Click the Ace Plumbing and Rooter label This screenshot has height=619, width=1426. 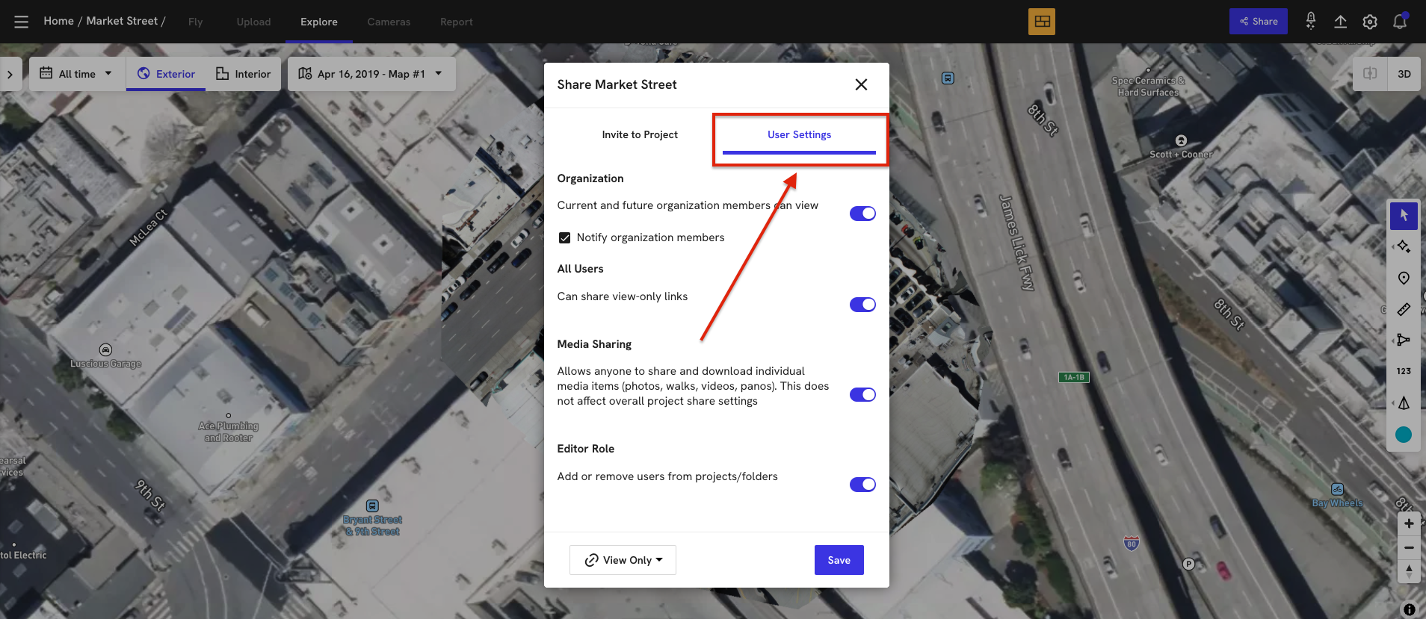click(x=228, y=432)
